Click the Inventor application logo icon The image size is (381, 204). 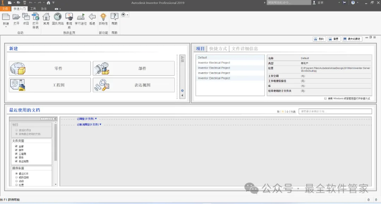click(x=3, y=3)
